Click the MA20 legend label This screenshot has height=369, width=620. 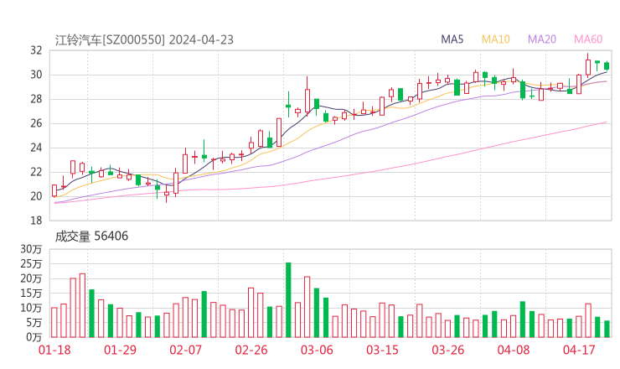tap(542, 39)
